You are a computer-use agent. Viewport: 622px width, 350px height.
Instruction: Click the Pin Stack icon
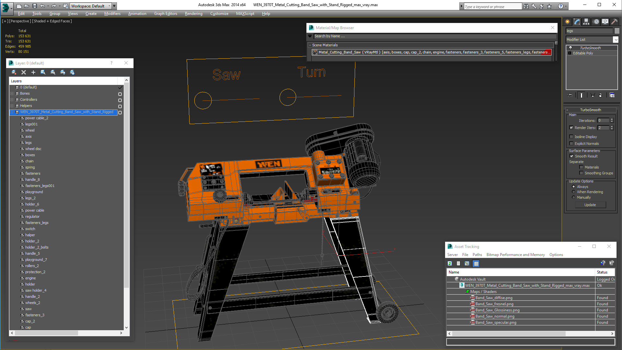(570, 95)
